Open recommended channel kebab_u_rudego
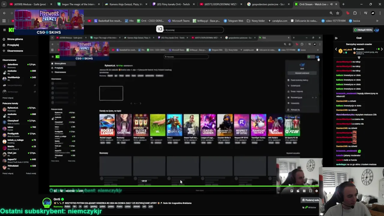Image resolution: width=384 pixels, height=216 pixels. (19, 141)
